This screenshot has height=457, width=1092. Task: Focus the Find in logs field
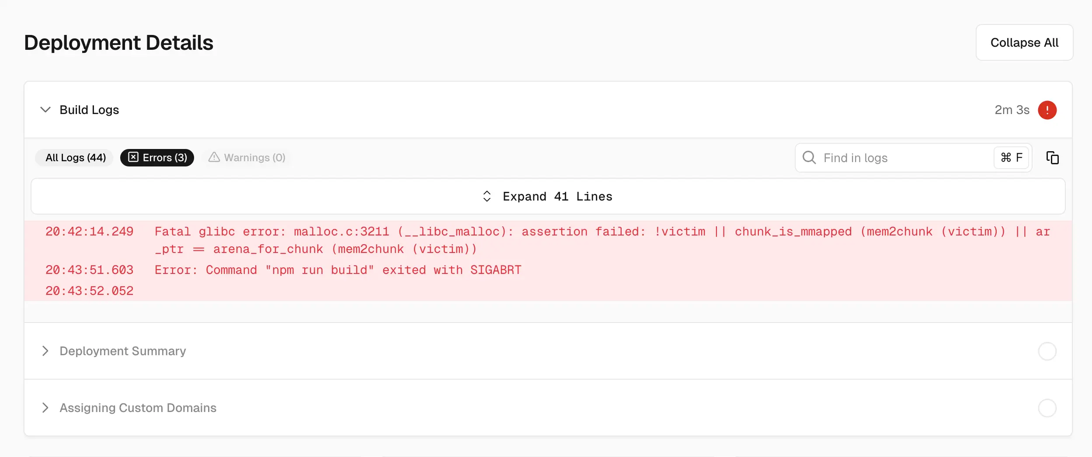click(905, 158)
